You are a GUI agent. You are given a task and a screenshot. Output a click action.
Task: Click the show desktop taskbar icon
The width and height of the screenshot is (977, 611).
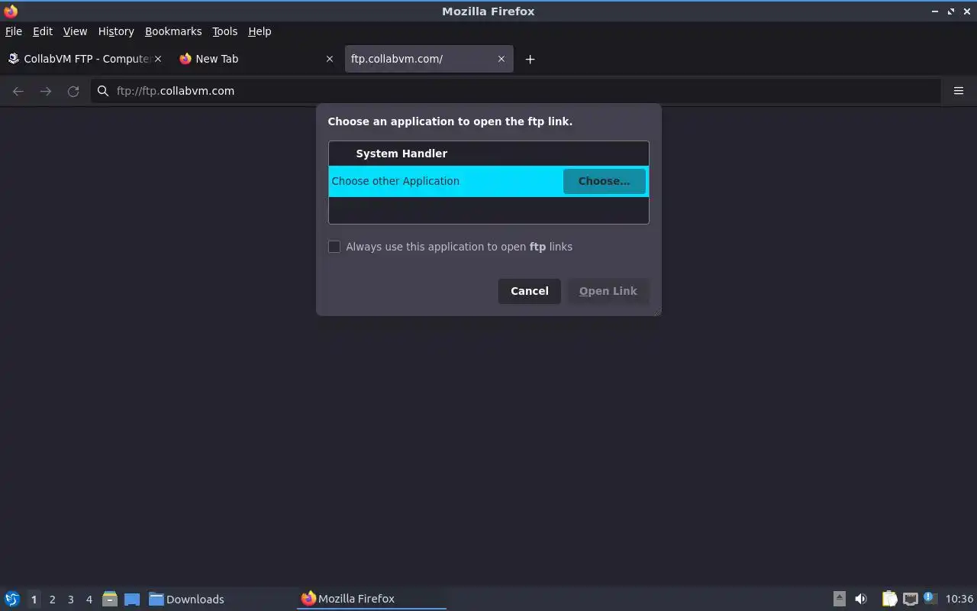[x=132, y=599]
